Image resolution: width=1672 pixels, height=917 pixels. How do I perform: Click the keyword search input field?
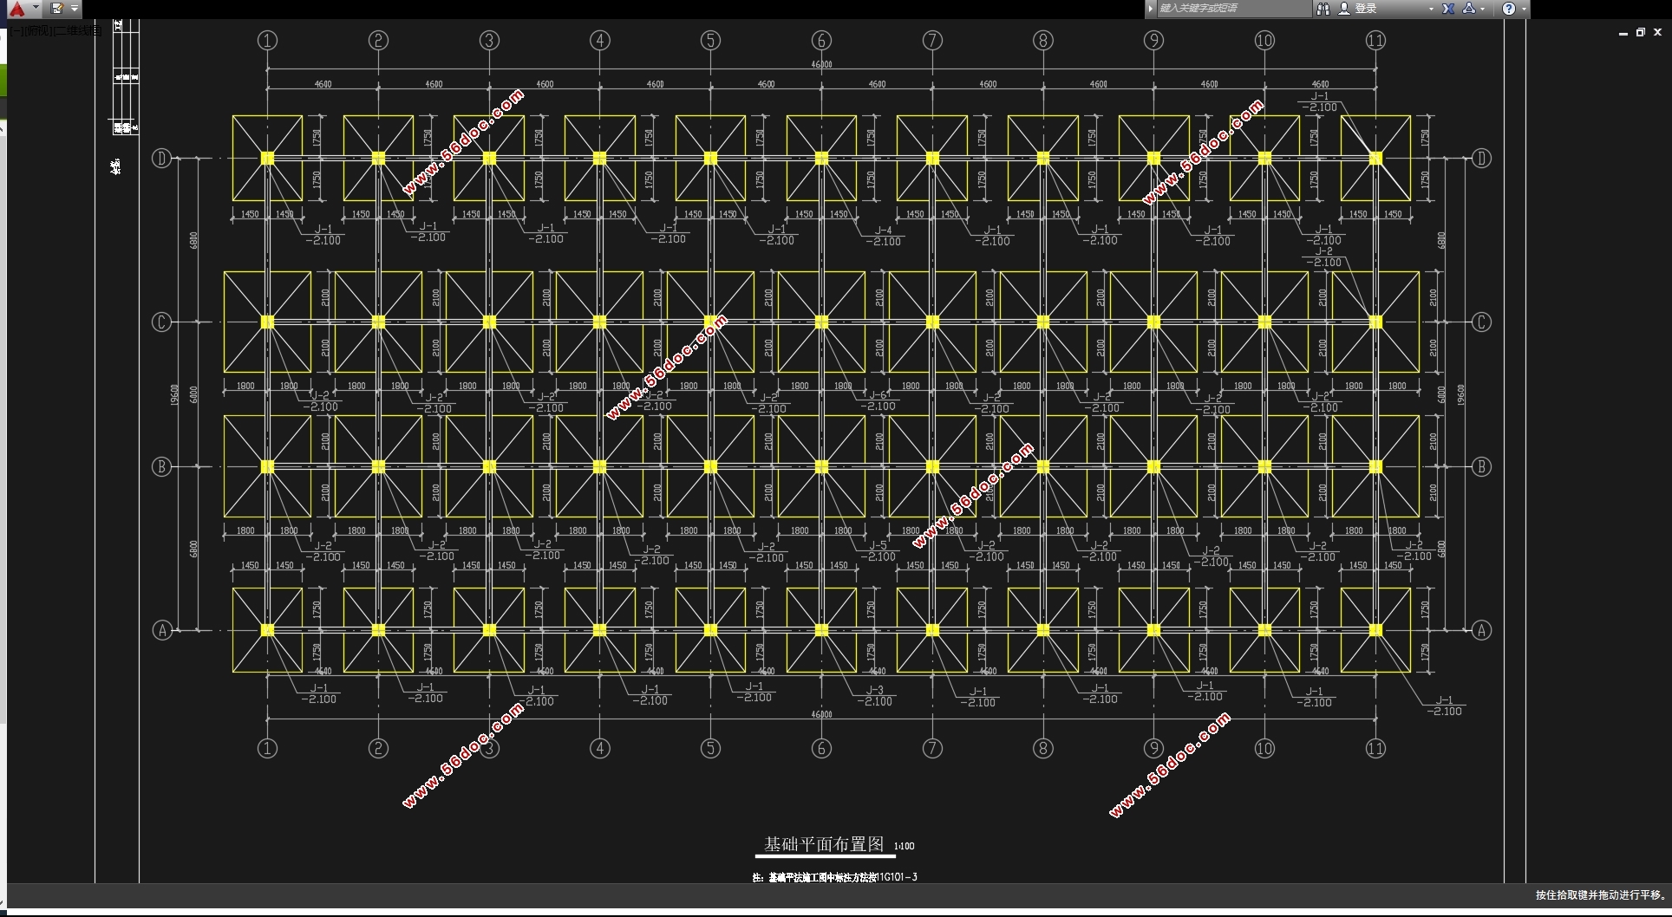[1231, 9]
